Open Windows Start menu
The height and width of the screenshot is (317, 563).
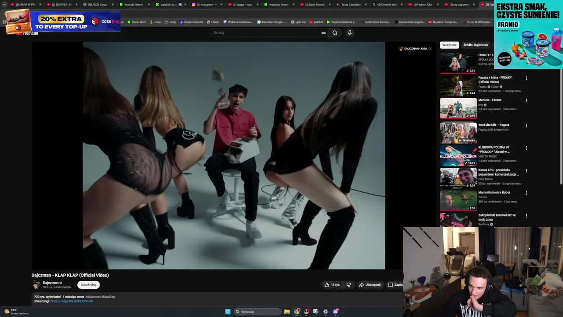[x=228, y=312]
